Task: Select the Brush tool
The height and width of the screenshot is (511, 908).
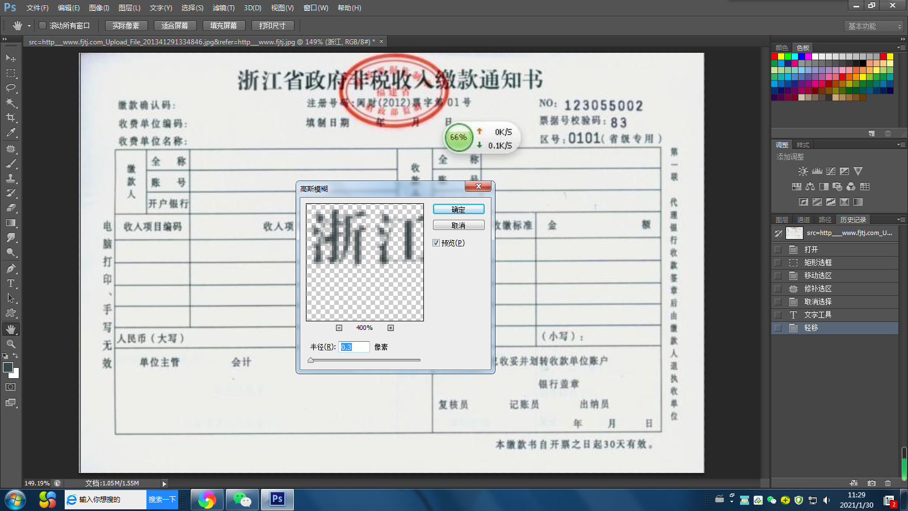Action: click(x=11, y=164)
